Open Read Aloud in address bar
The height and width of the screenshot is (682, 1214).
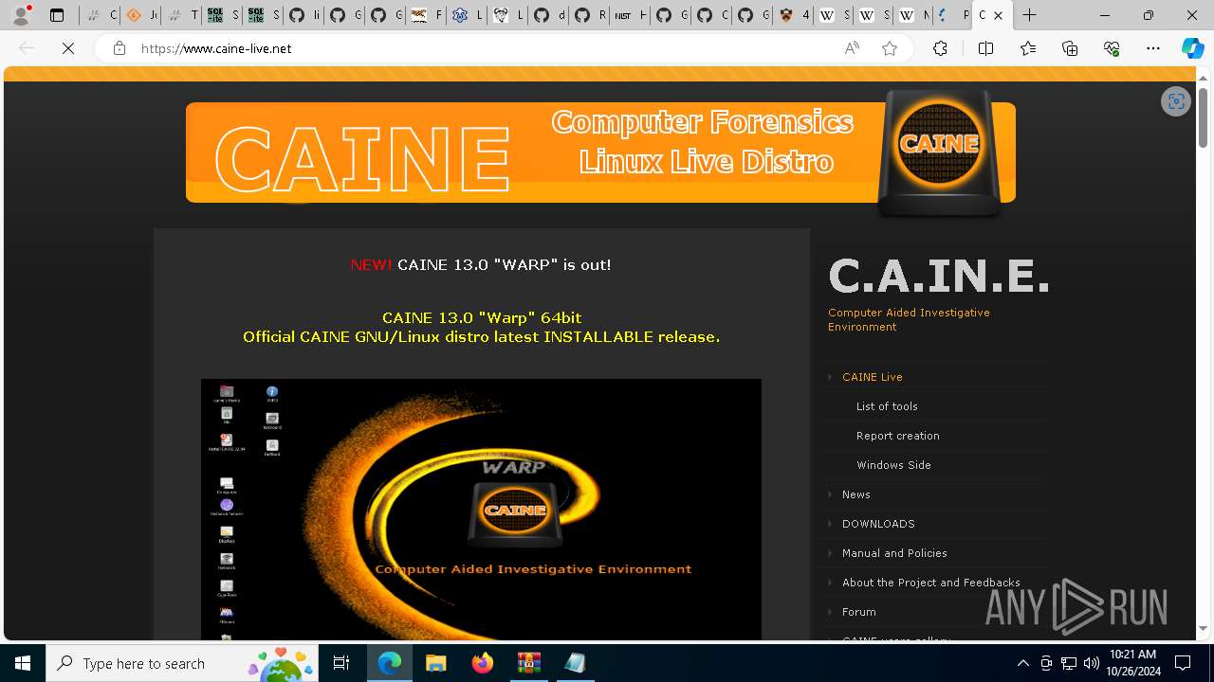coord(852,48)
